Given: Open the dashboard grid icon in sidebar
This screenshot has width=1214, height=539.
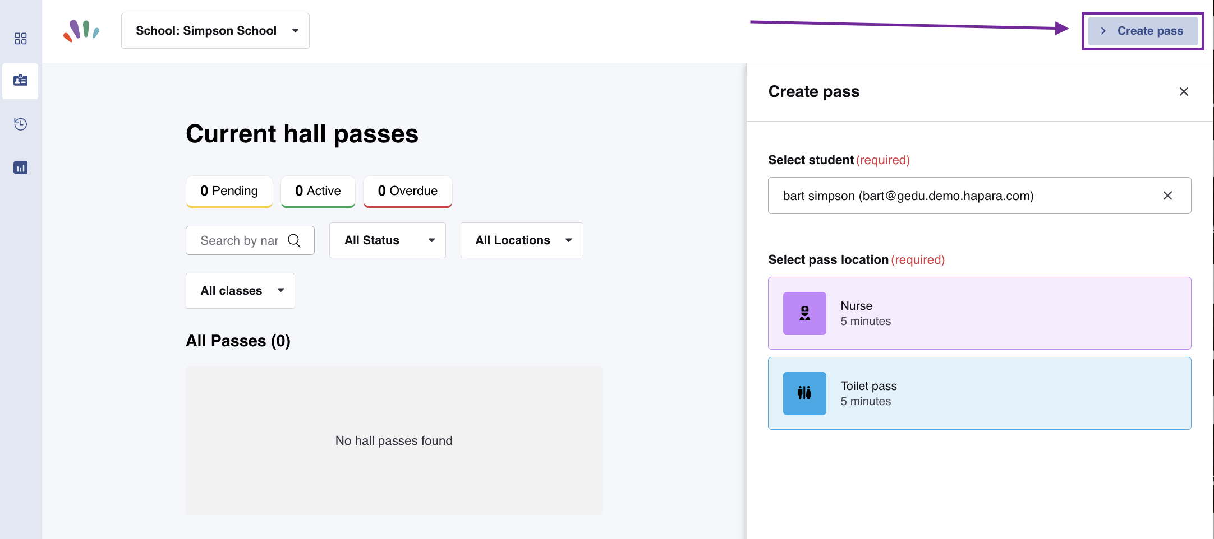Looking at the screenshot, I should [x=21, y=38].
